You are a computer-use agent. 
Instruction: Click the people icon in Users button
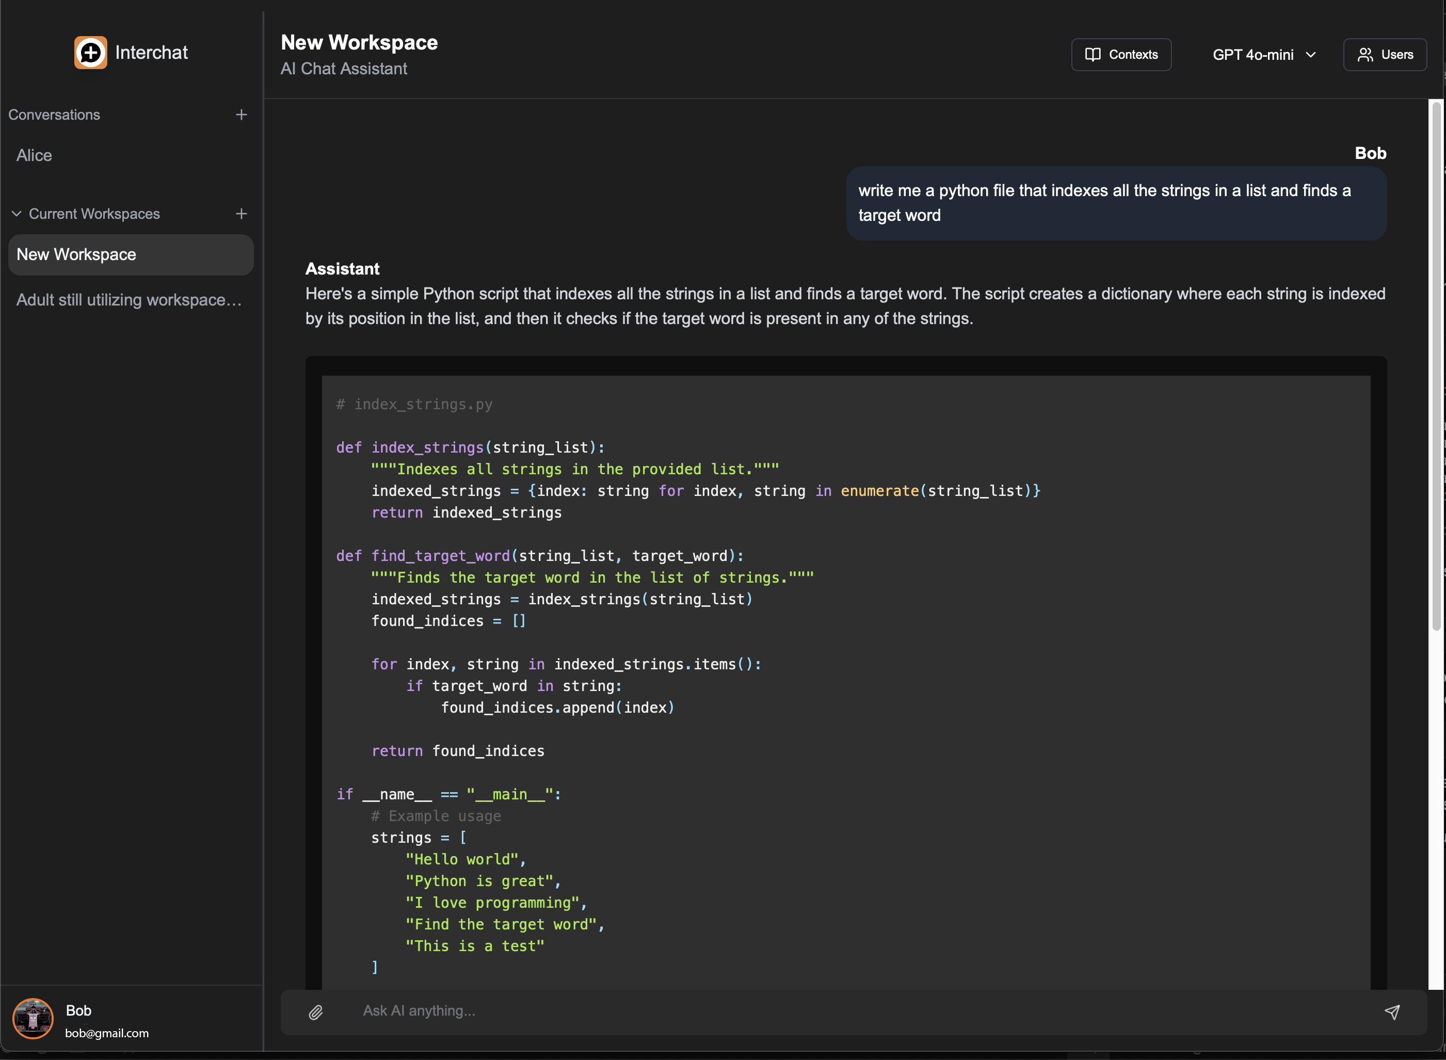(x=1365, y=55)
